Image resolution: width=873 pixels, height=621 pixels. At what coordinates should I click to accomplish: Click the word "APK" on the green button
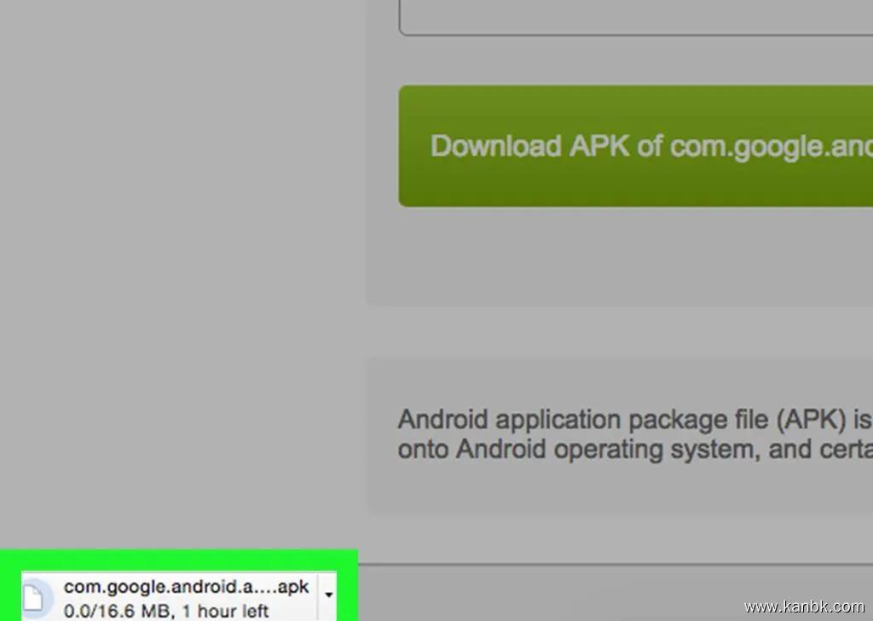point(599,146)
